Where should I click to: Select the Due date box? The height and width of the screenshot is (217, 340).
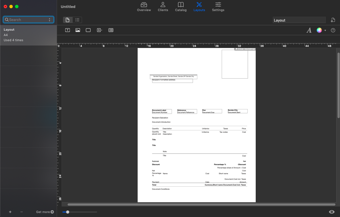tap(212, 111)
